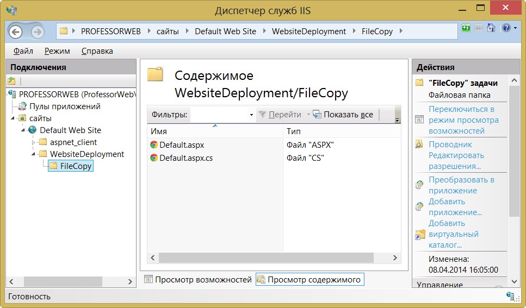Switch to the Просмотр возможностей view
This screenshot has width=526, height=308.
(x=198, y=280)
